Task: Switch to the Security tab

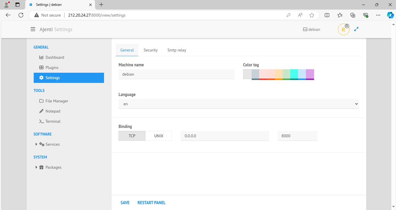Action: pyautogui.click(x=150, y=50)
